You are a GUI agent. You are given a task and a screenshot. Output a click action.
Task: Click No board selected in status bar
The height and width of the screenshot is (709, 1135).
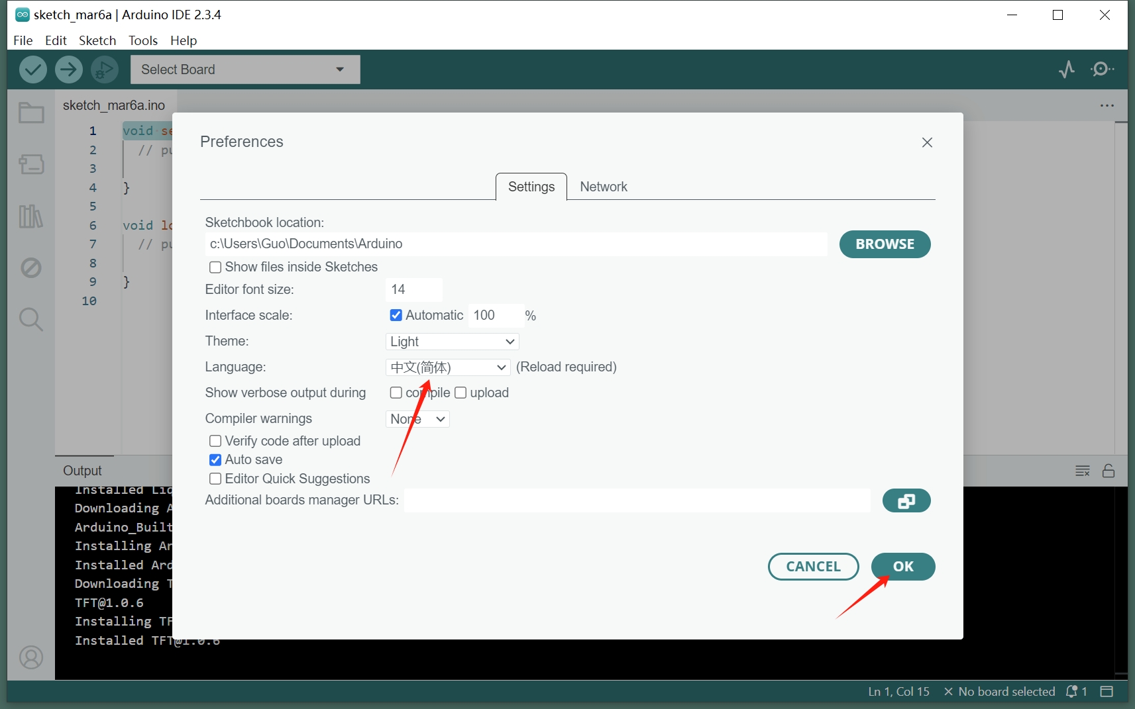[999, 691]
